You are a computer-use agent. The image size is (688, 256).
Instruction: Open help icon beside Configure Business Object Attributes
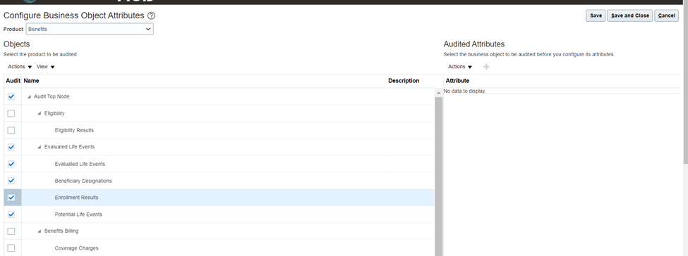152,15
